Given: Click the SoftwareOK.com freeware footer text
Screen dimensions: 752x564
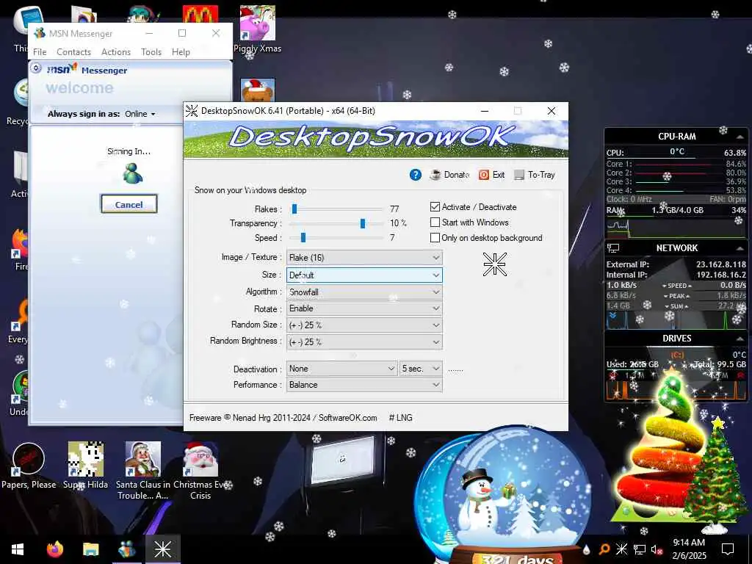Looking at the screenshot, I should pos(283,418).
